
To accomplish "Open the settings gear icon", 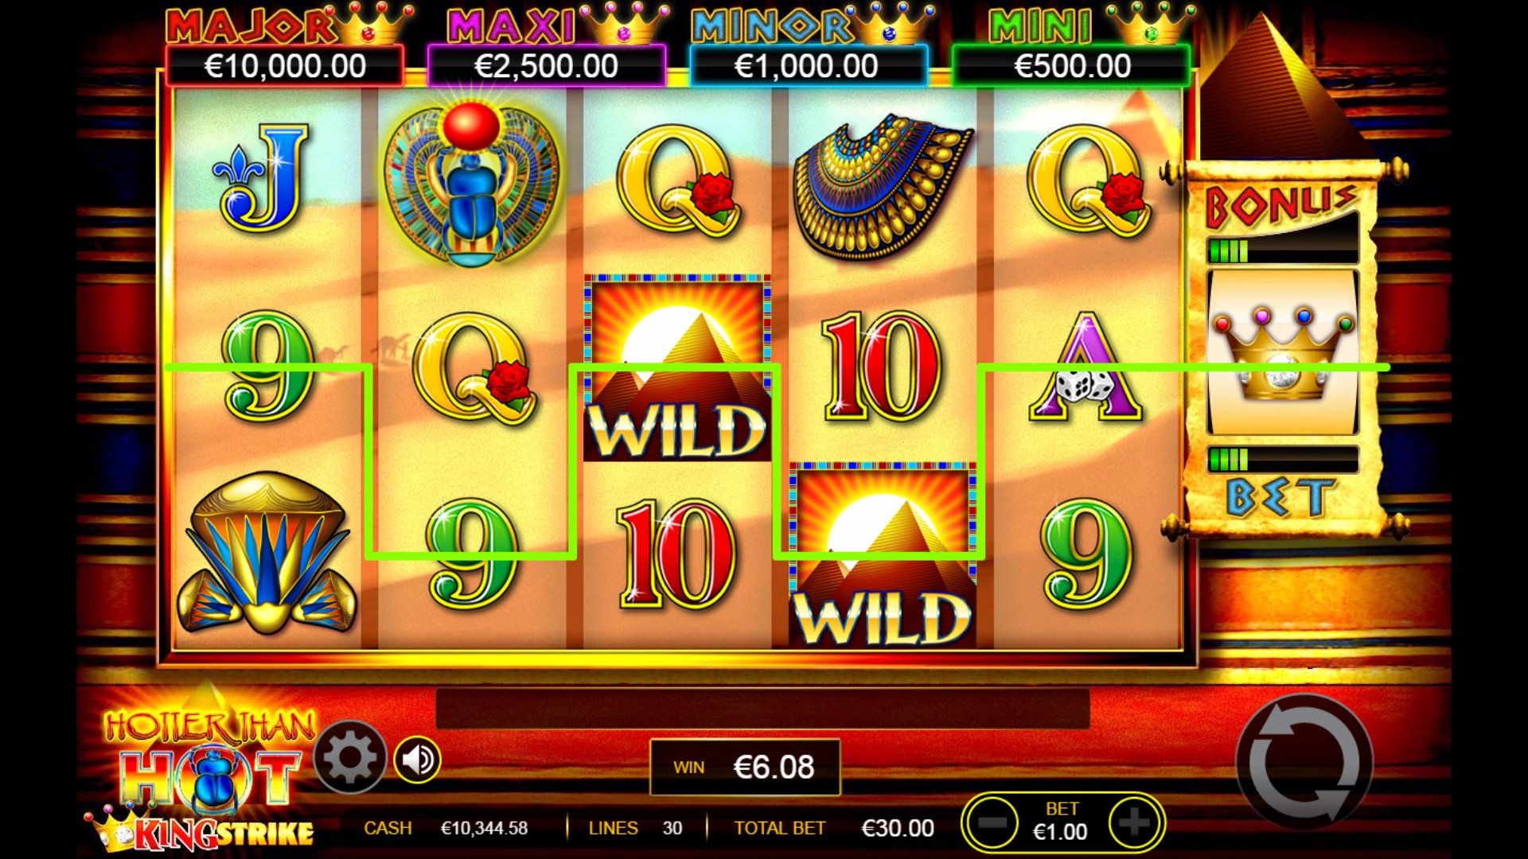I will pyautogui.click(x=349, y=758).
